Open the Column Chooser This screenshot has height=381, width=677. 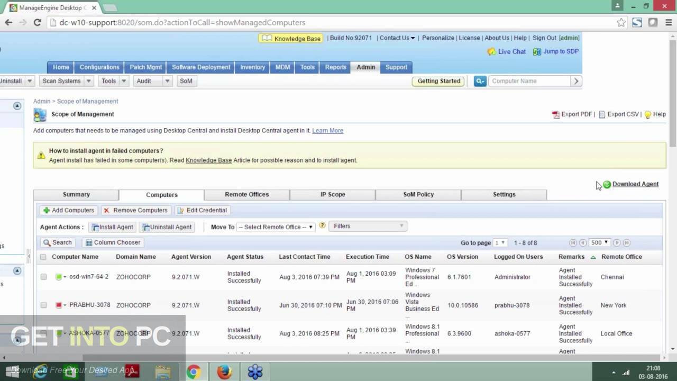[113, 242]
